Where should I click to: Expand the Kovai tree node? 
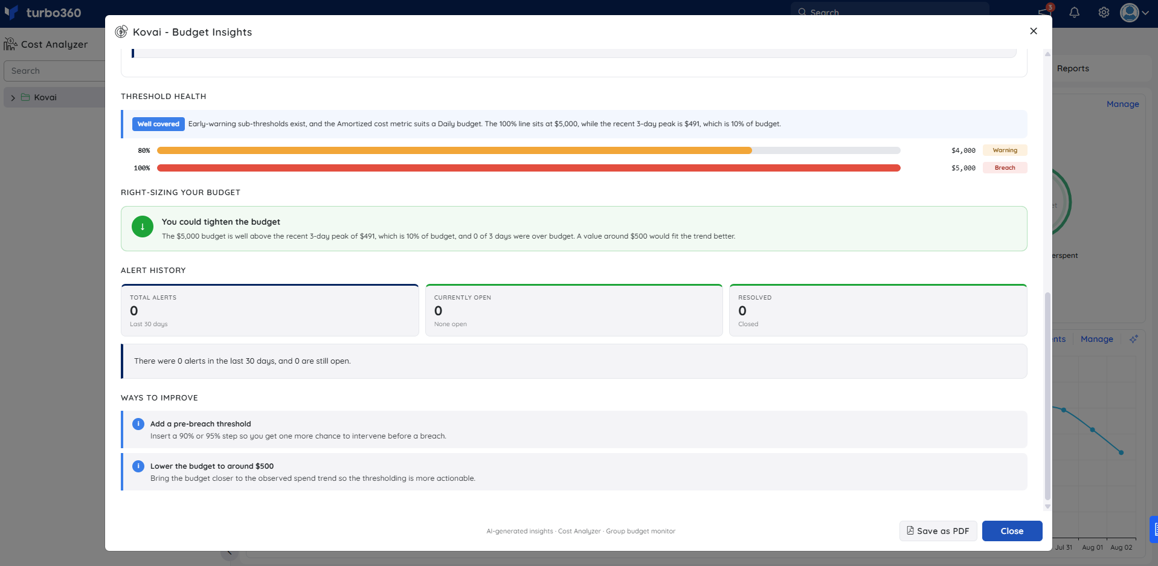13,98
